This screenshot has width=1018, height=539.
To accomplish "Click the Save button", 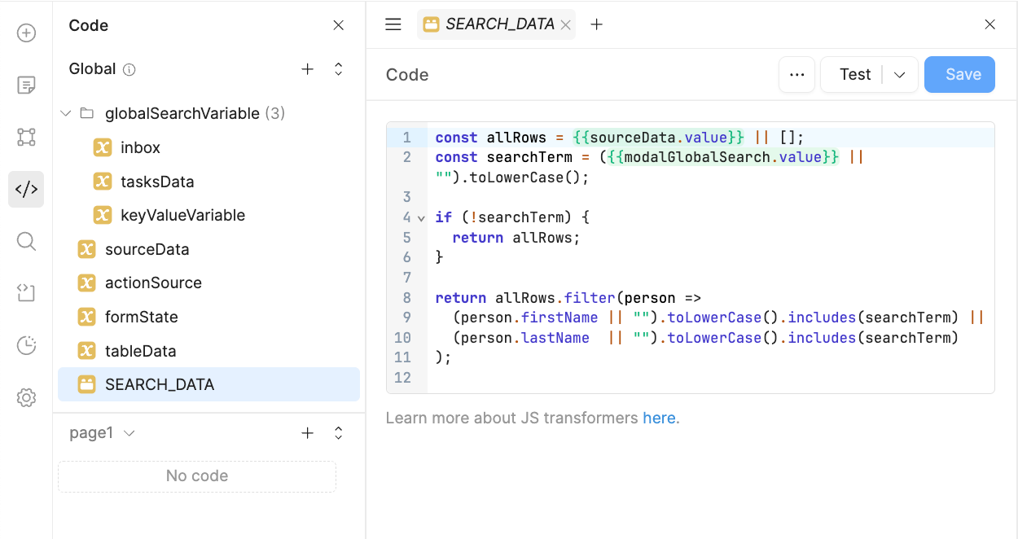I will point(959,75).
